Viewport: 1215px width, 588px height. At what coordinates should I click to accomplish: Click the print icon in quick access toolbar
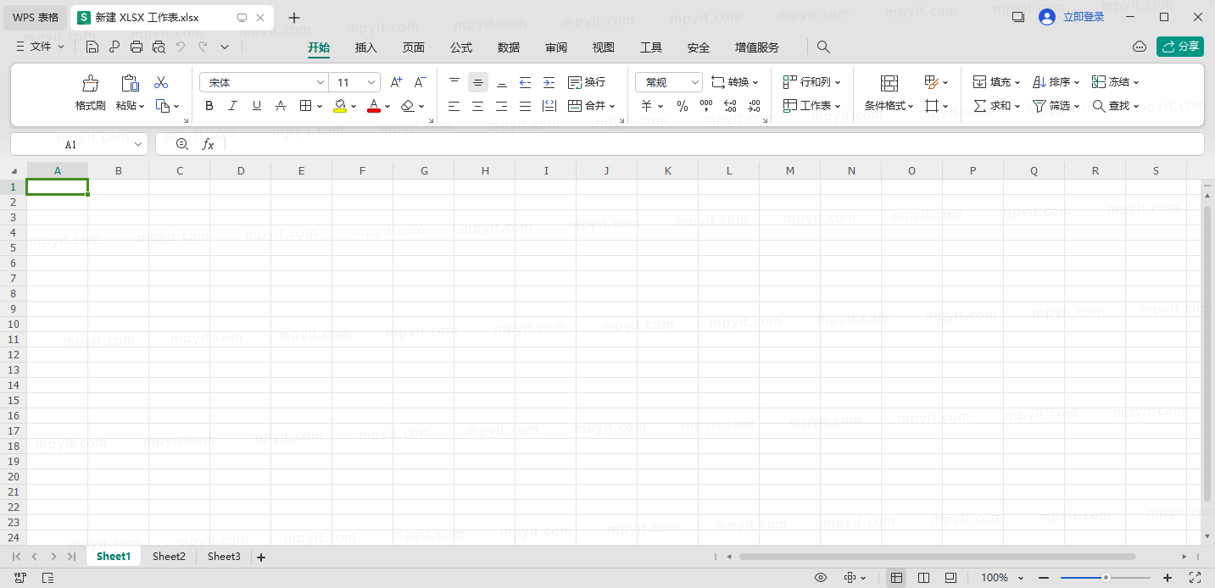pyautogui.click(x=137, y=47)
